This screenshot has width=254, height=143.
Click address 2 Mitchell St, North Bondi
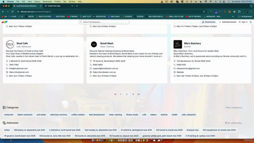25,61
